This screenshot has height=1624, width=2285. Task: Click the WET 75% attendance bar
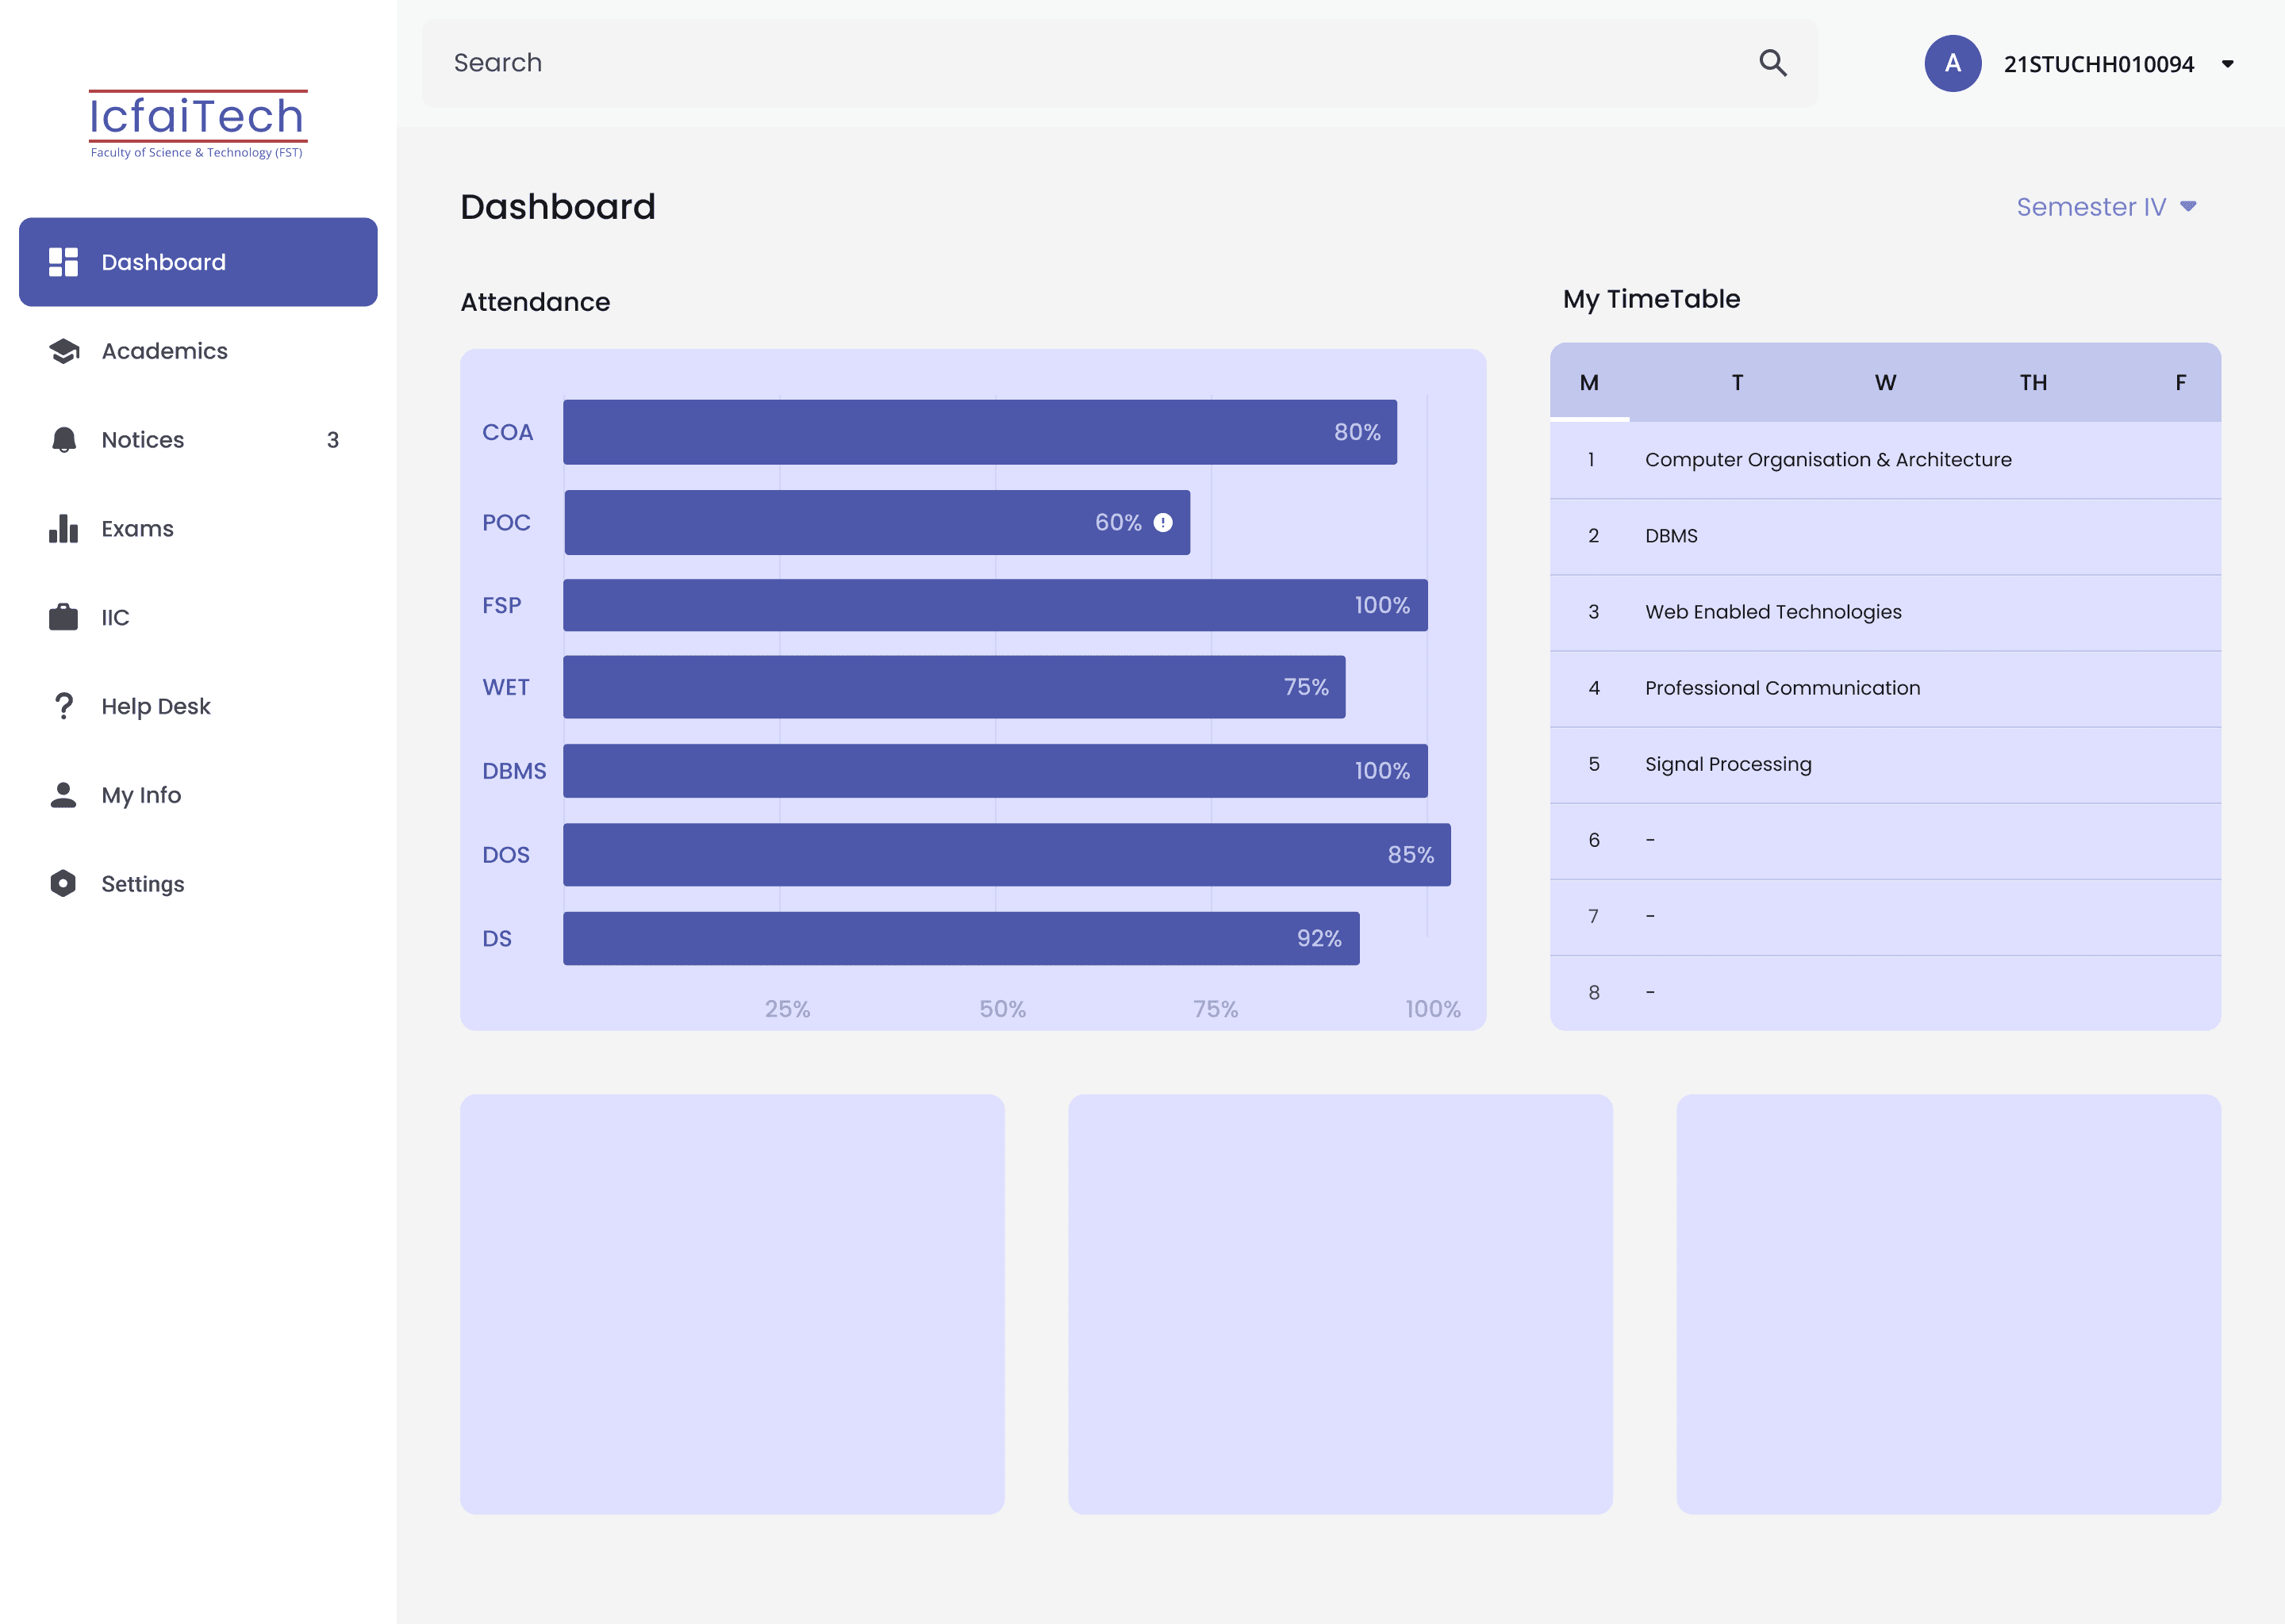[x=954, y=687]
